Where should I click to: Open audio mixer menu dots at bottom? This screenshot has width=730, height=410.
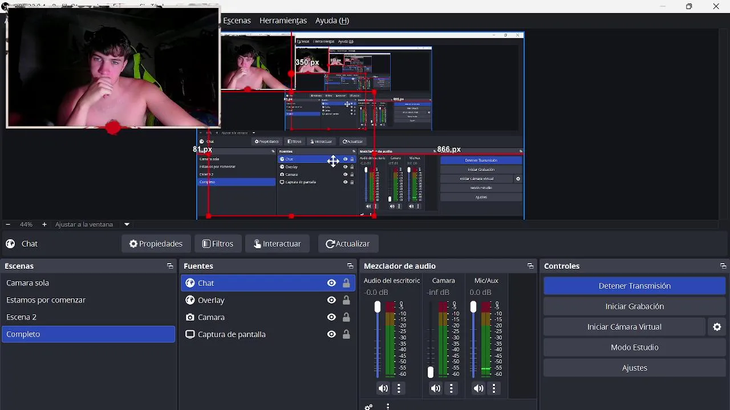[388, 407]
